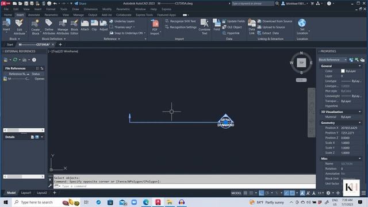Click the Insert block tool icon
368x207 pixels.
coord(6,23)
